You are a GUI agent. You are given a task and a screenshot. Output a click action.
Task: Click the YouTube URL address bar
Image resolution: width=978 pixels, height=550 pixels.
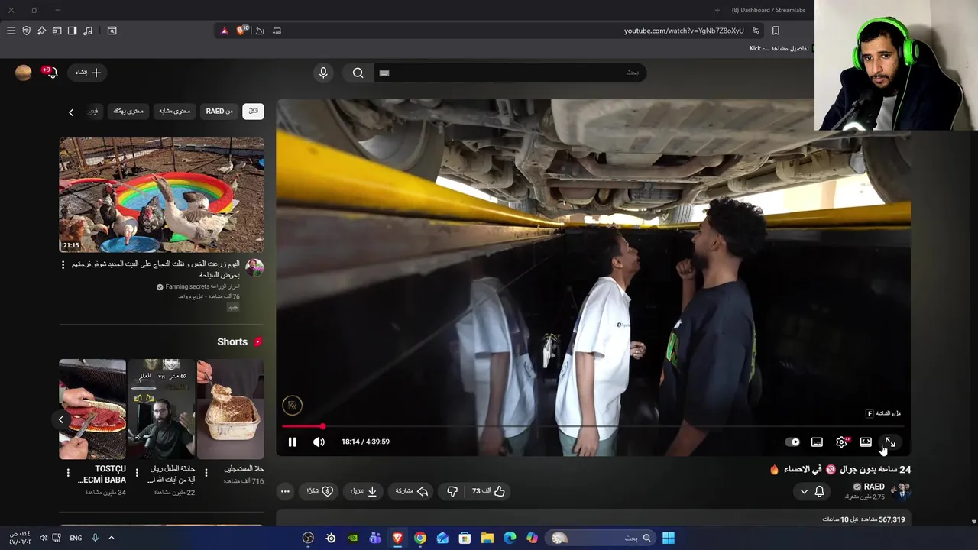[684, 31]
